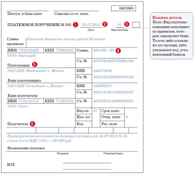Screen dimensions: 194x174
Task: Click the form code box 0401060
Action: click(x=124, y=8)
